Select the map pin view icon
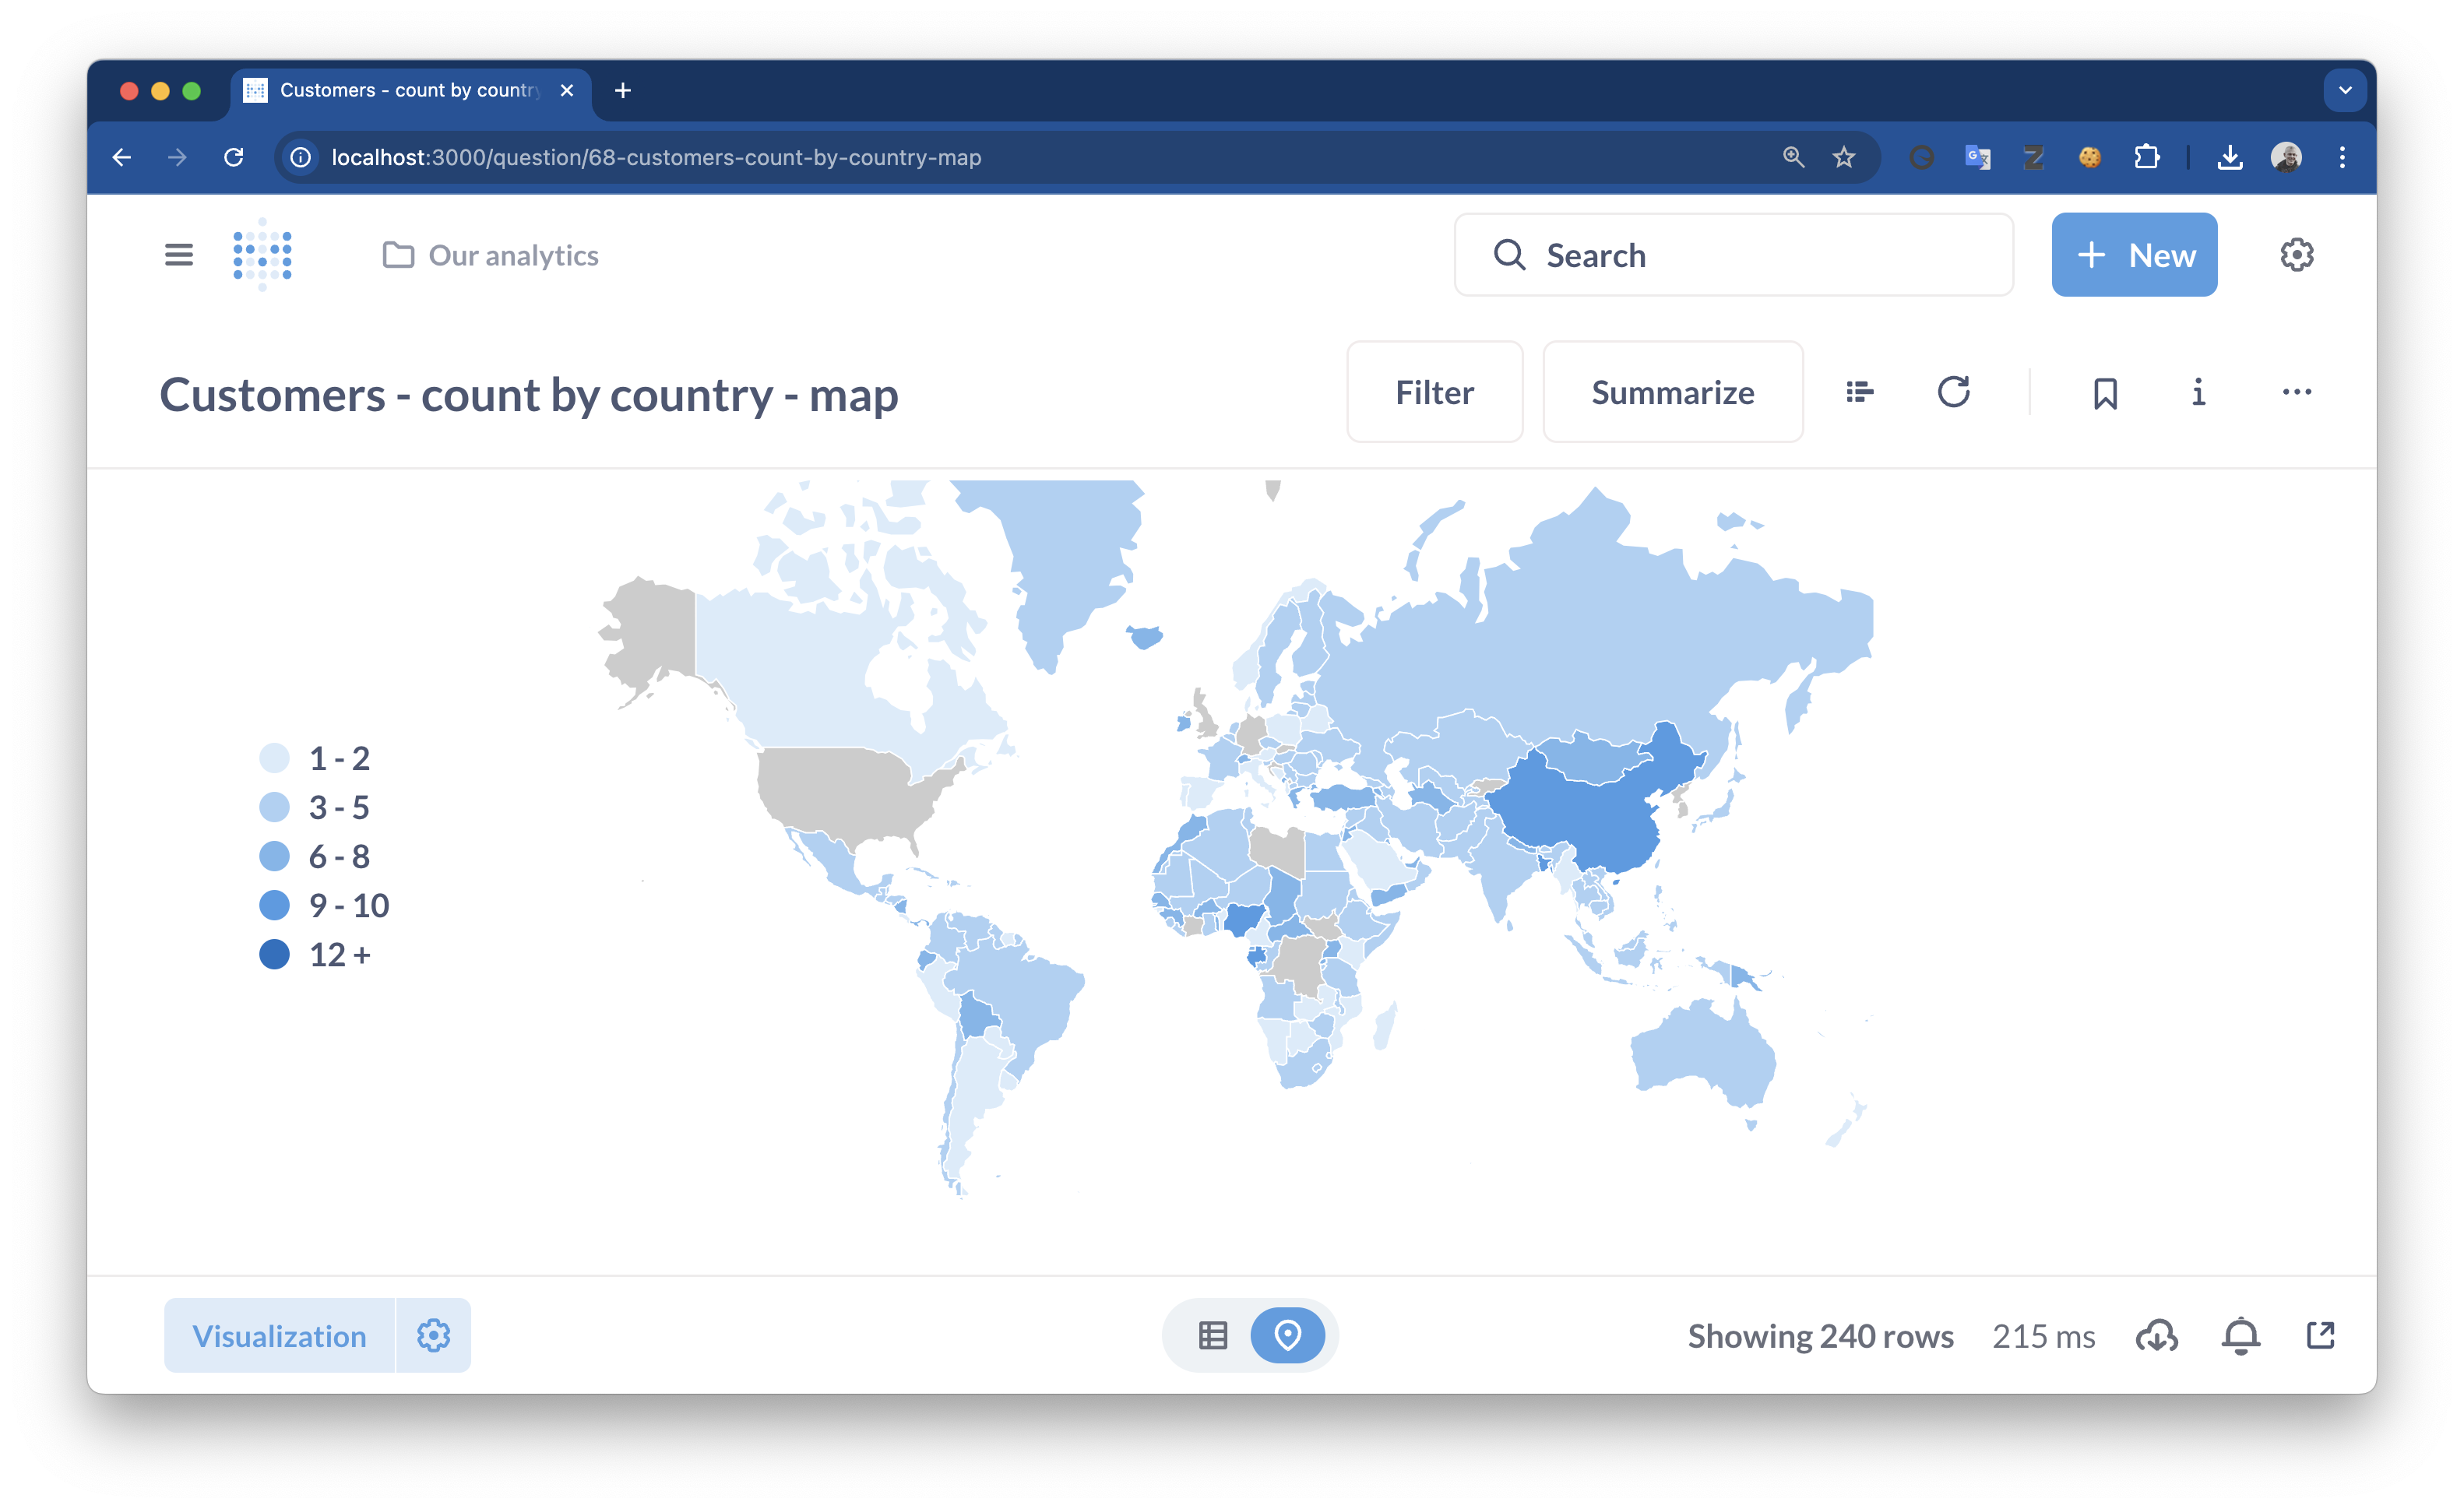 pos(1288,1335)
